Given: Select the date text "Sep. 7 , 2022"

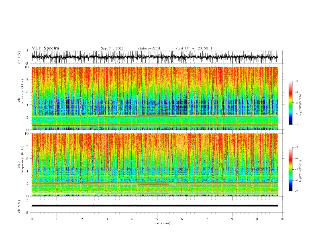Looking at the screenshot, I should 112,48.
